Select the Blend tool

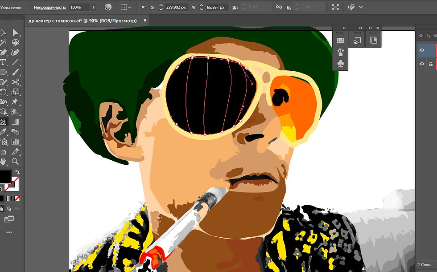pos(16,132)
